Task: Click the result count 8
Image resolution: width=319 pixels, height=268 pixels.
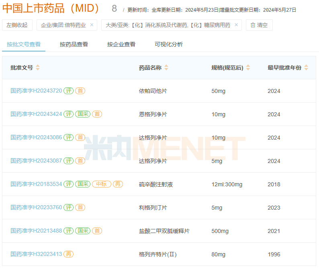Action: pyautogui.click(x=115, y=8)
